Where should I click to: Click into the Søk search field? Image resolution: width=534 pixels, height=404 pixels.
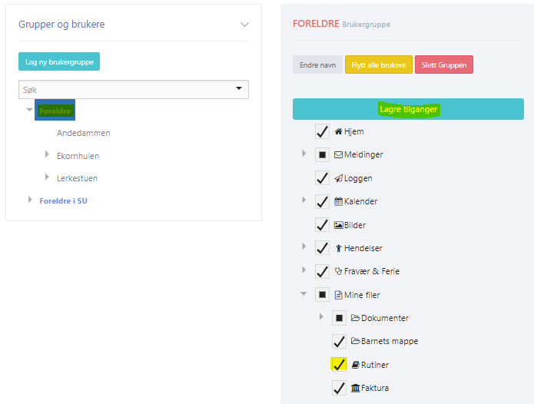128,90
